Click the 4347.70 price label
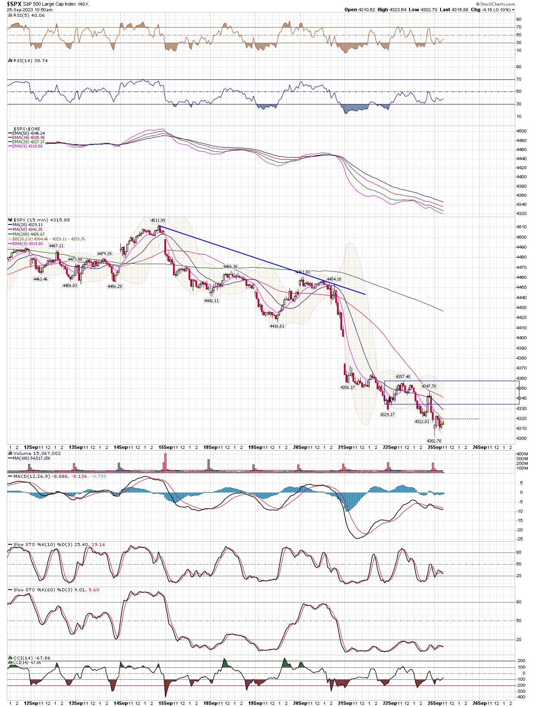 [429, 386]
